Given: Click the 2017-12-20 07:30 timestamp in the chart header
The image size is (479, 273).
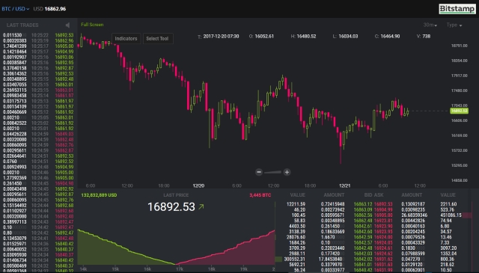Looking at the screenshot, I should coord(221,37).
